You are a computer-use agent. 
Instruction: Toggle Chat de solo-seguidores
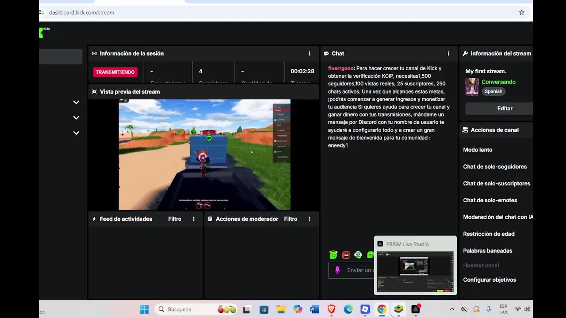[x=495, y=167]
